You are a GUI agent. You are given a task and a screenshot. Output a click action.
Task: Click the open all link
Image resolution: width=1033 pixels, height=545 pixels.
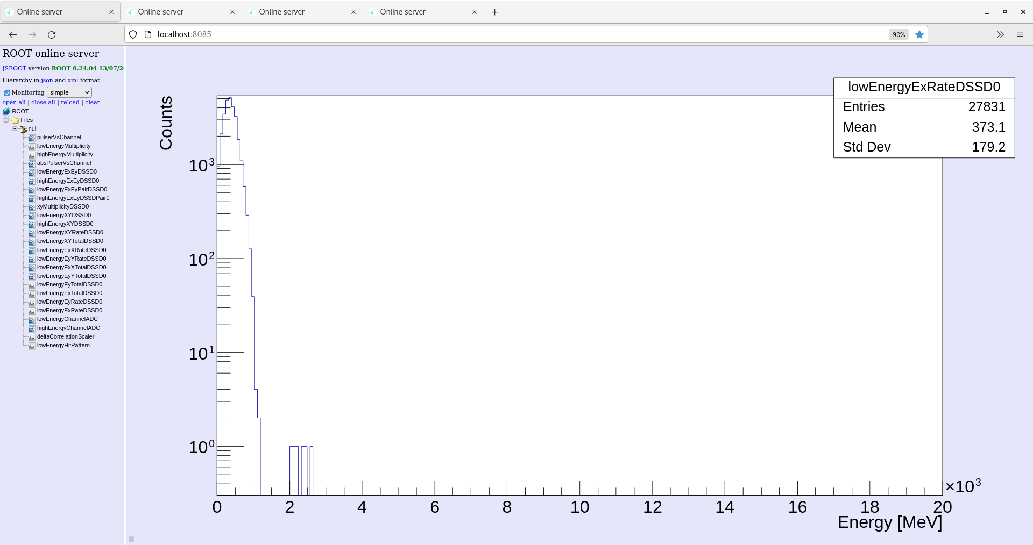(x=14, y=102)
